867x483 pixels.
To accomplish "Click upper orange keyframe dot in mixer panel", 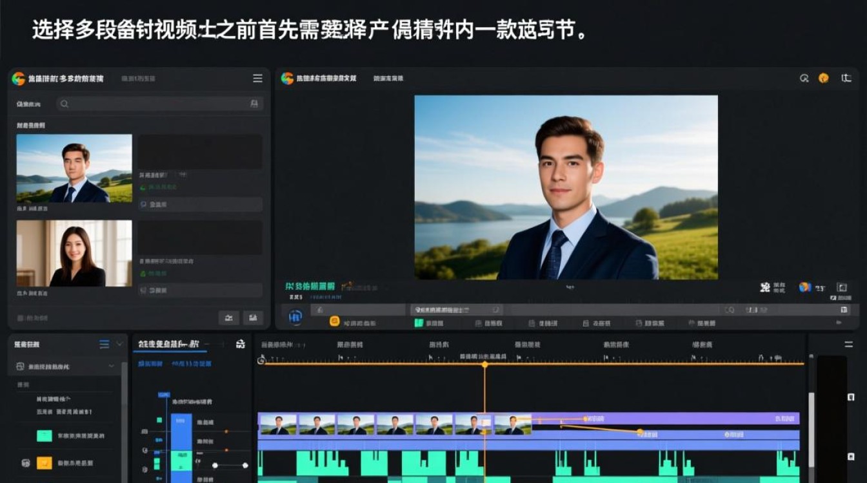I will click(226, 431).
